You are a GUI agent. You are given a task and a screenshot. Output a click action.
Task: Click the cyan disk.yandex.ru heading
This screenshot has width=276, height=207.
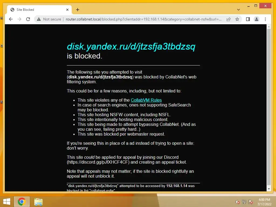tap(131, 46)
